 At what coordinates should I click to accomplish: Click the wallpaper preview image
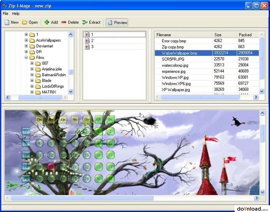pyautogui.click(x=132, y=153)
